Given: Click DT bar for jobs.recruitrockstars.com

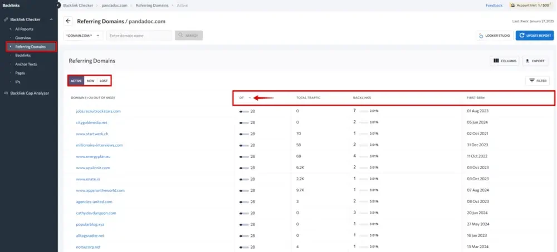Looking at the screenshot, I should click(x=244, y=111).
